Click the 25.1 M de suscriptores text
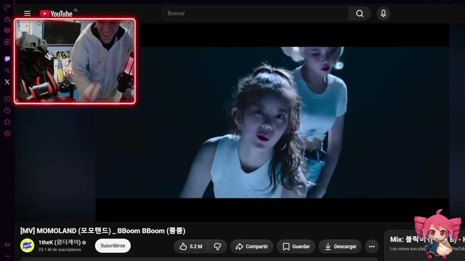Viewport: 465px width, 261px height. [60, 250]
